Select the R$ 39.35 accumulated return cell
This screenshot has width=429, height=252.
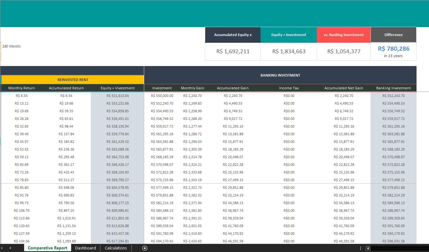pyautogui.click(x=66, y=111)
